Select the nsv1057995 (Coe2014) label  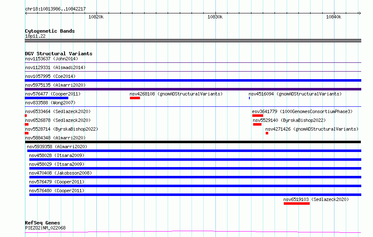click(50, 76)
